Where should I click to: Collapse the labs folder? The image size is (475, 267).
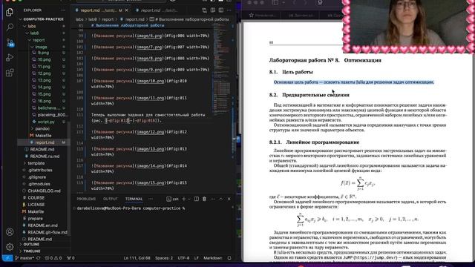point(32,27)
